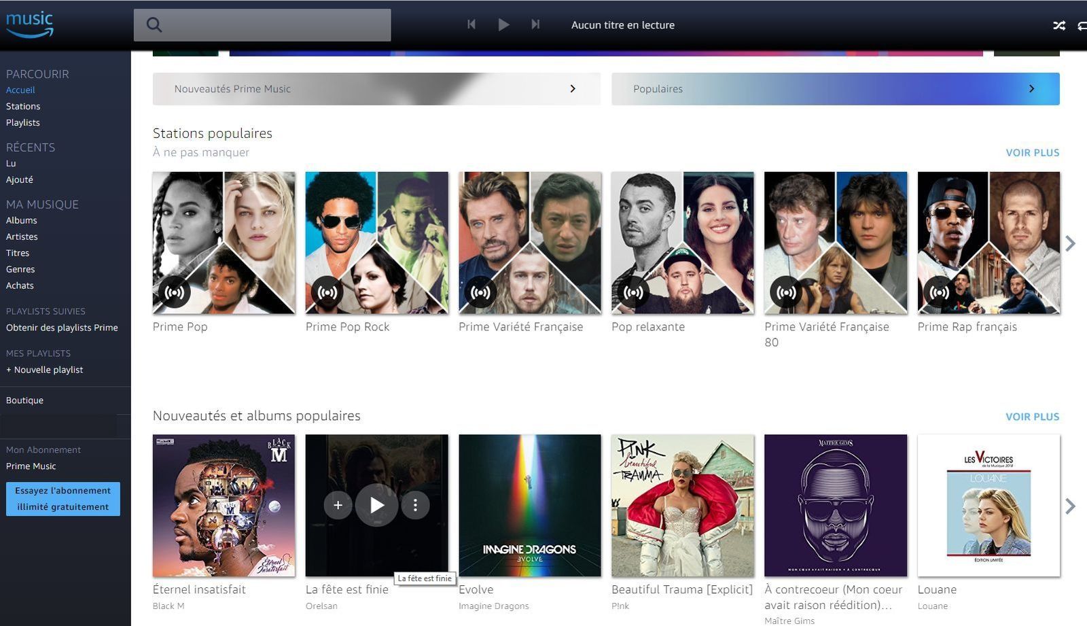The image size is (1087, 626).
Task: Play Prime Variété Française 80 station icon
Action: [786, 292]
